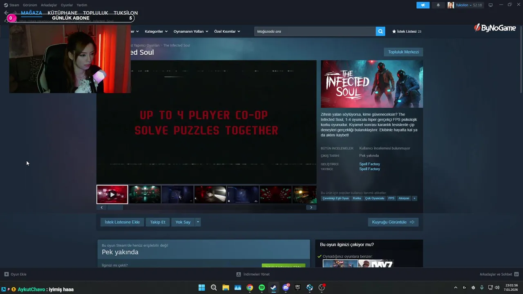Open İstek Listesi wishlist star link
The image size is (523, 294).
pyautogui.click(x=407, y=31)
